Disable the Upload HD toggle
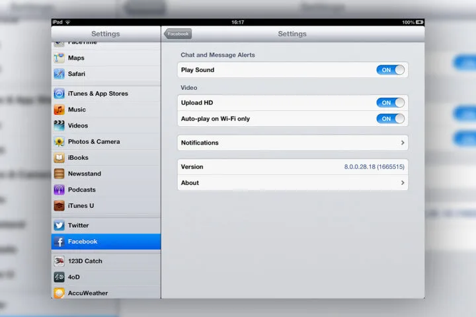 pyautogui.click(x=390, y=102)
